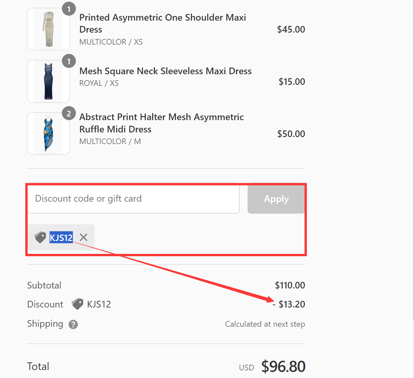
Task: Click the discount code or gift card input field
Action: 133,199
